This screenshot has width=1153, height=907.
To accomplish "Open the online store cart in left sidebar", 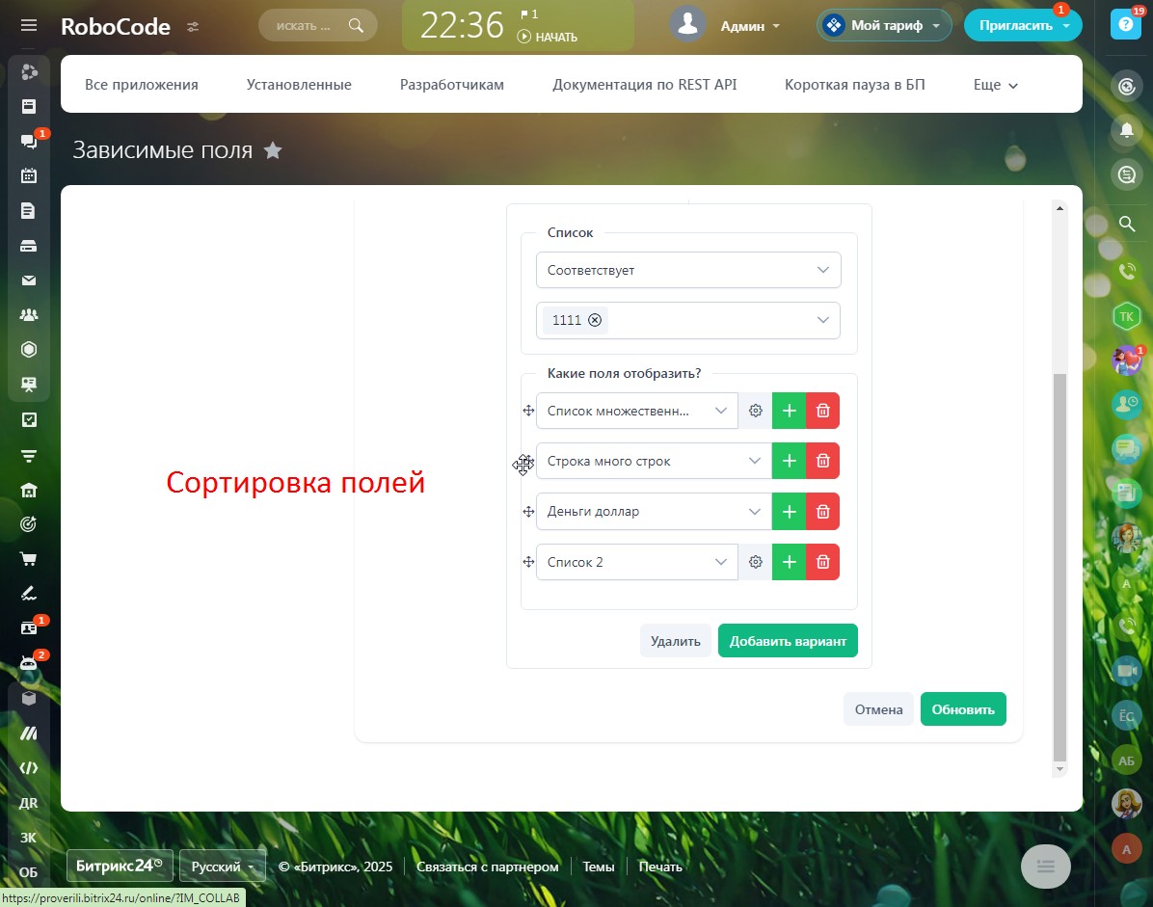I will point(29,559).
